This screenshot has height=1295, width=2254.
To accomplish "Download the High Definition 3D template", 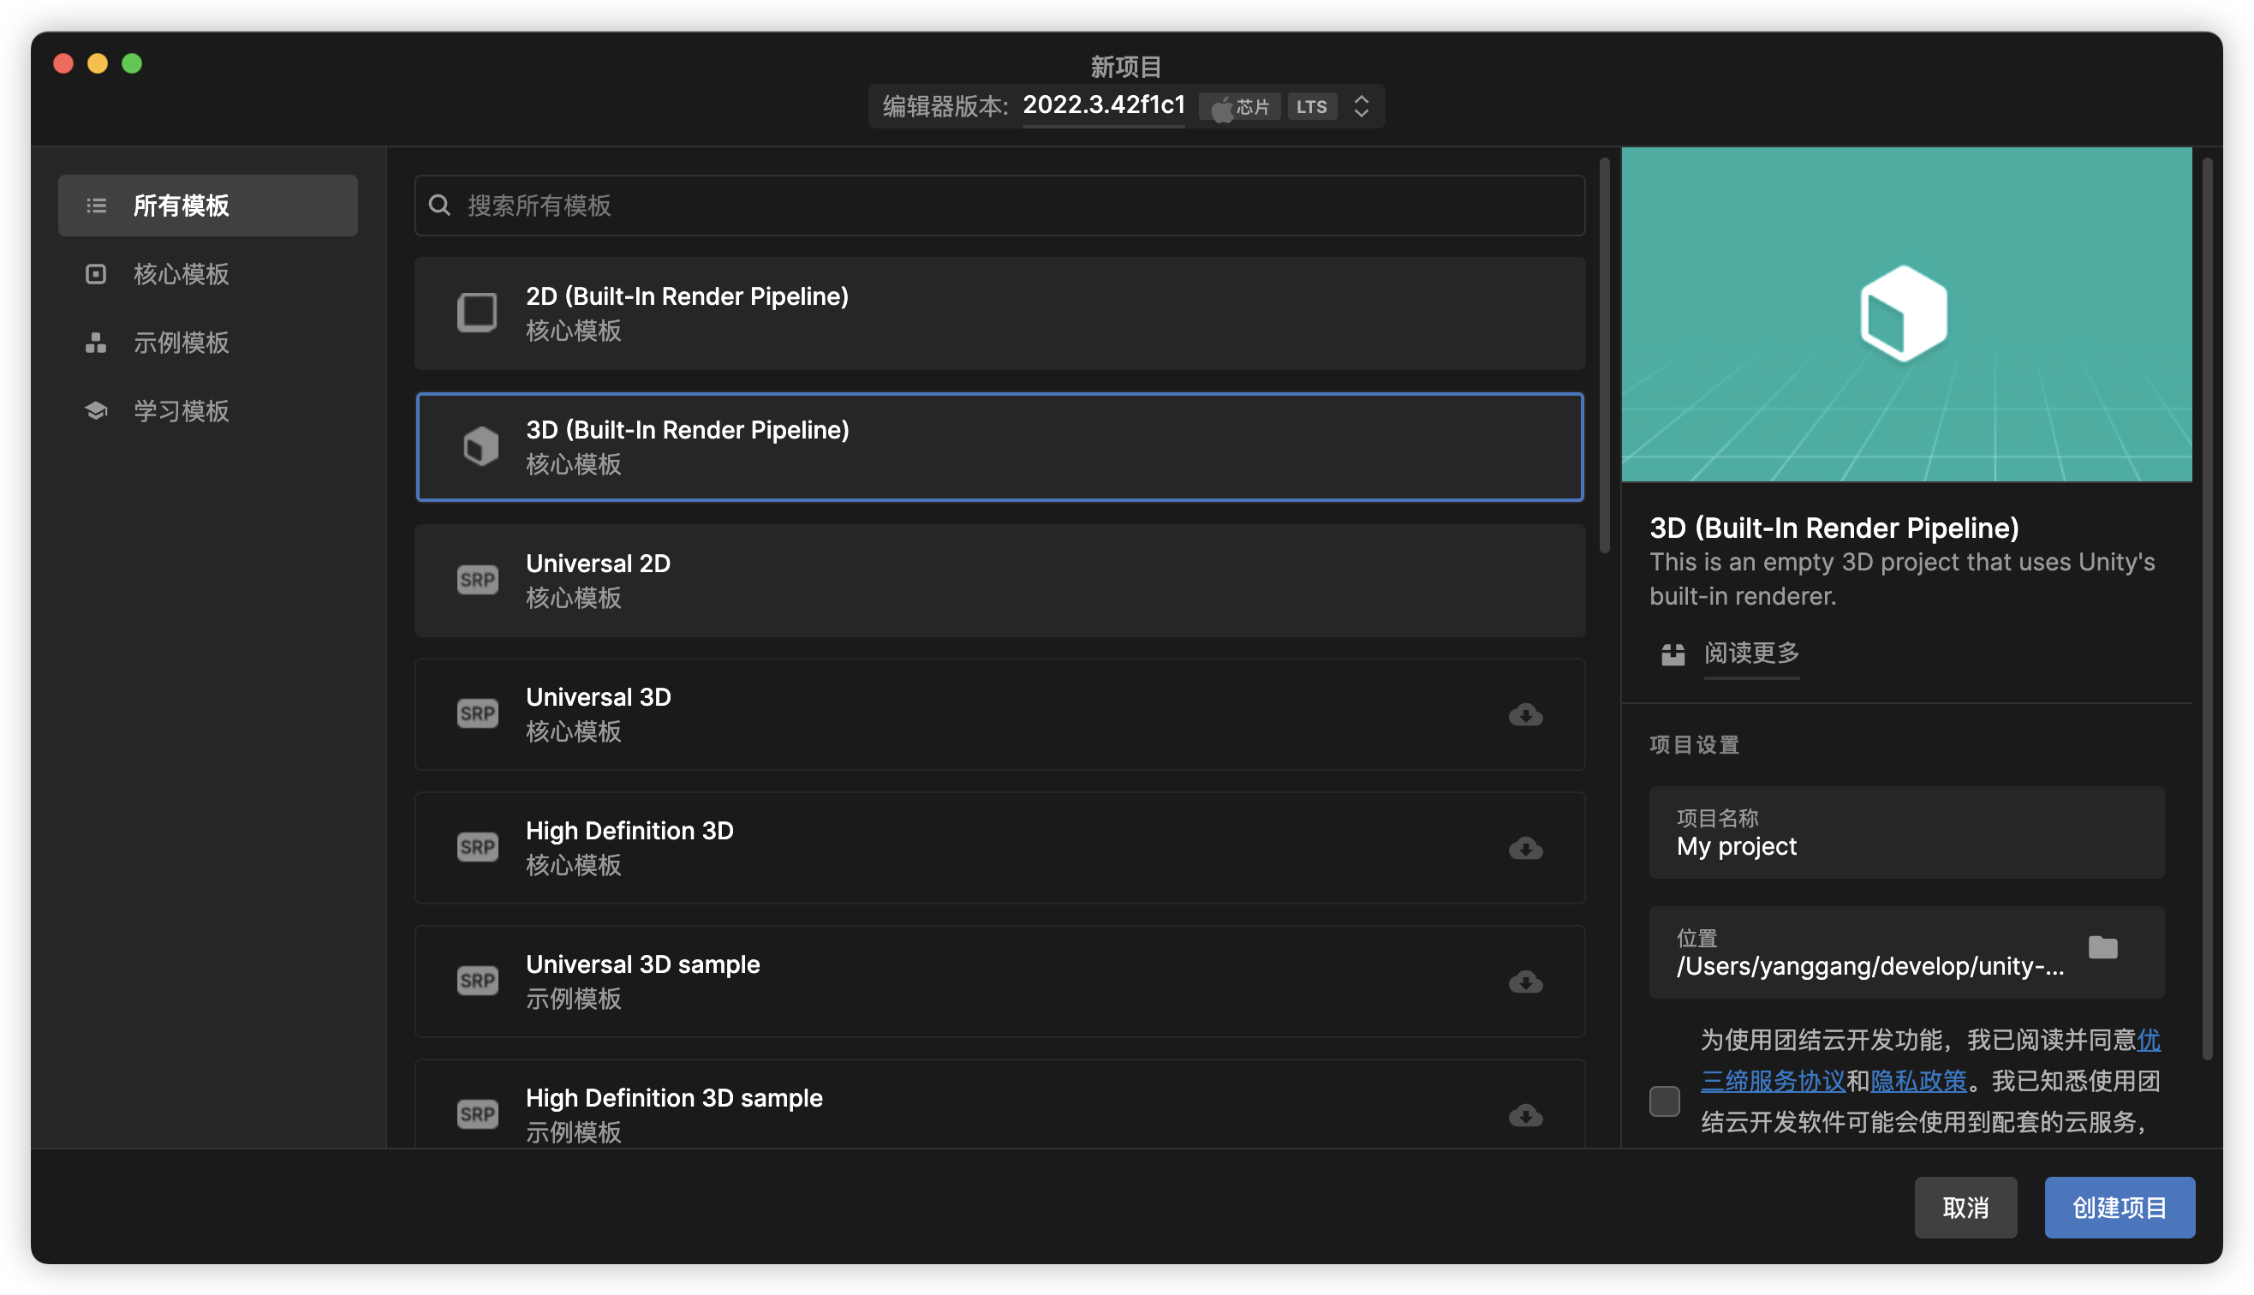I will [x=1525, y=848].
